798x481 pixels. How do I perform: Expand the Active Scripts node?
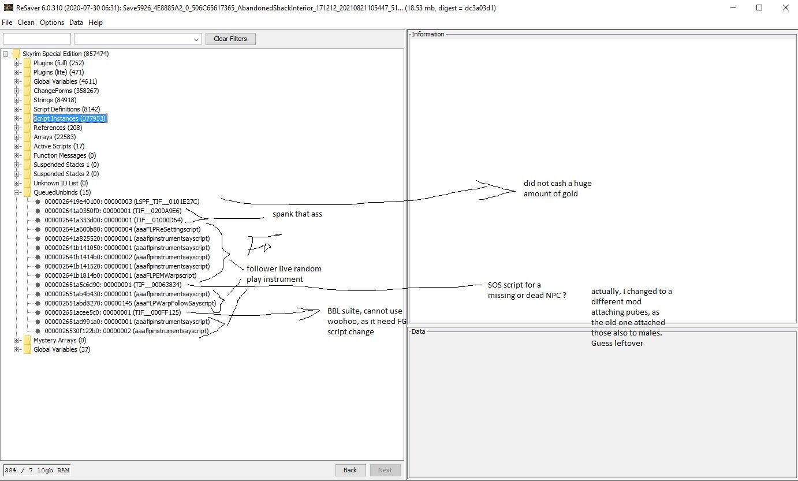pyautogui.click(x=17, y=146)
